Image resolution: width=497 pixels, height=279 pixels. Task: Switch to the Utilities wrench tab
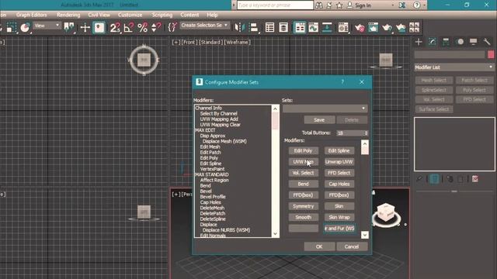(x=487, y=42)
